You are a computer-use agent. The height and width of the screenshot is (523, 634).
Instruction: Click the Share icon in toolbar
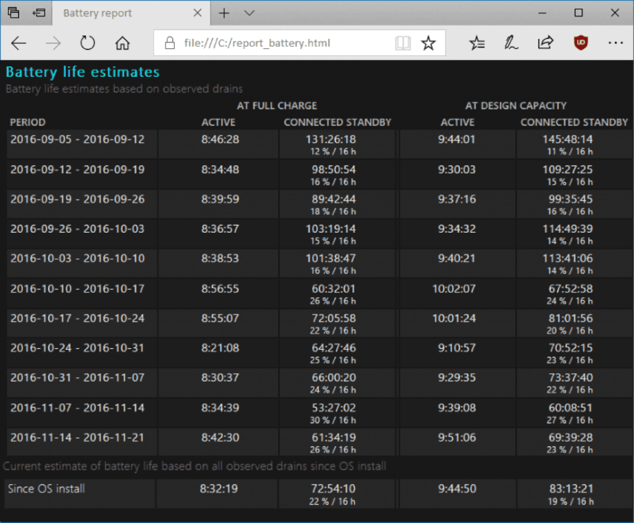(545, 43)
